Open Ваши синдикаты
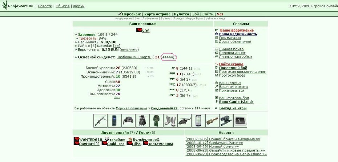This screenshot has width=338, height=162. [233, 87]
